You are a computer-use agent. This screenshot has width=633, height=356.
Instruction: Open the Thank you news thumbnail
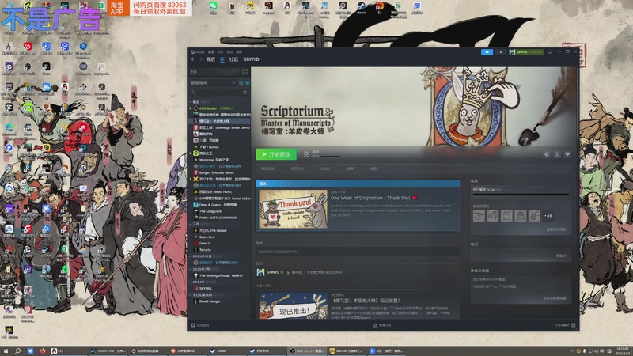[x=293, y=209]
